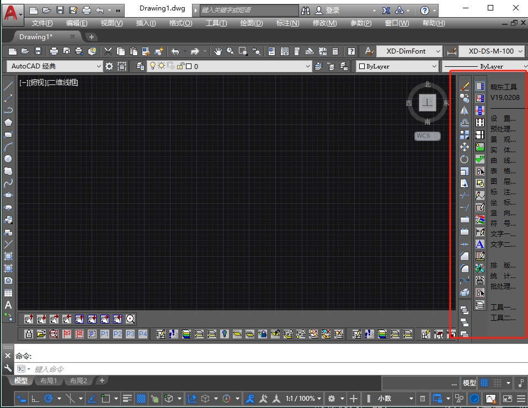This screenshot has width=528, height=408.
Task: Open the 绘图(D) menu
Action: coord(251,23)
